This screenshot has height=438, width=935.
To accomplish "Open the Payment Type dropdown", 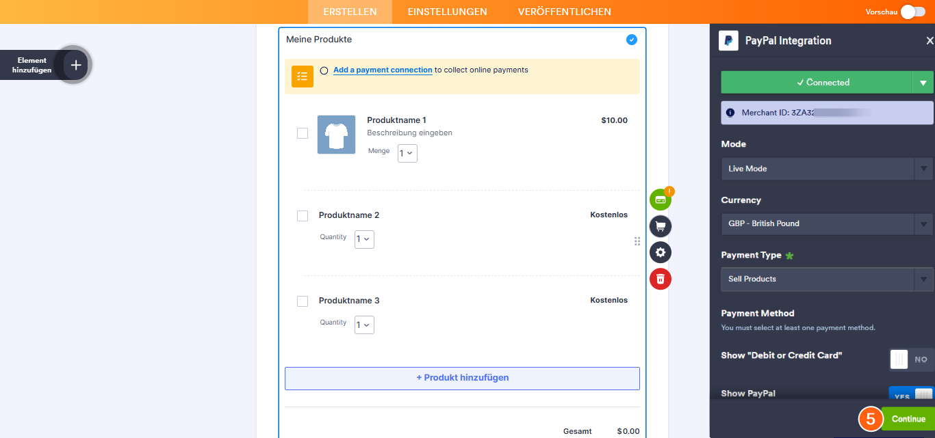I will point(827,279).
